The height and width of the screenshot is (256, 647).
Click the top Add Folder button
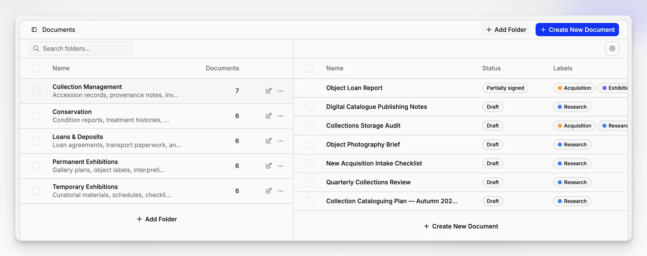[x=506, y=30]
